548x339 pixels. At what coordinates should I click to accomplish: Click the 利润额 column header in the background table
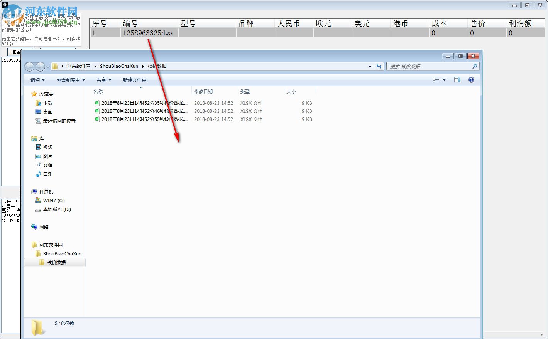526,23
